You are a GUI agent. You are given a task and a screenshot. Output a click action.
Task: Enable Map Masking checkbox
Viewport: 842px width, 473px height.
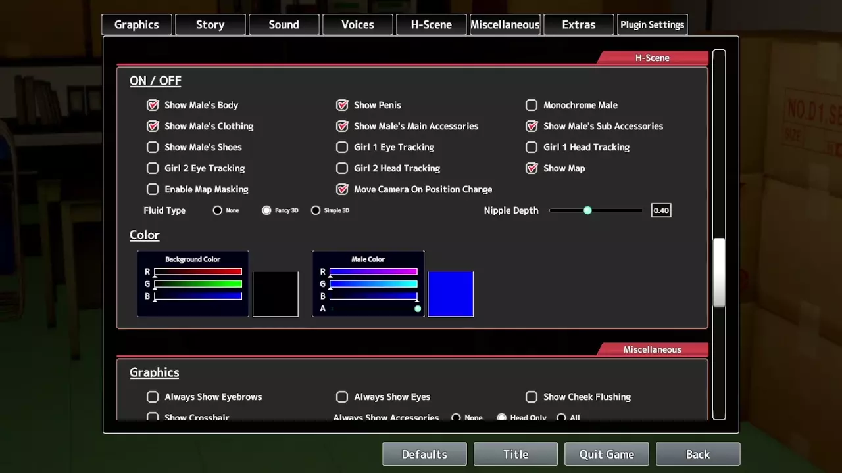153,189
